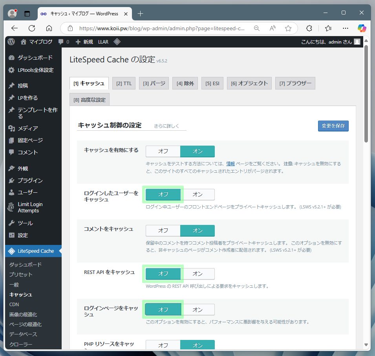
Task: Go back with the browser back arrow
Action: tap(15, 28)
